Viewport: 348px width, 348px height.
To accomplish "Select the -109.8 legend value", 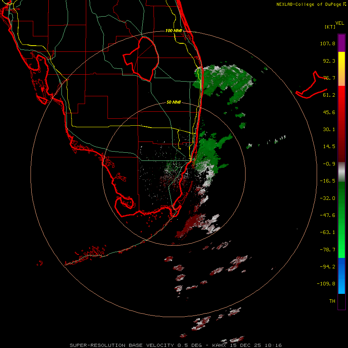I will click(x=326, y=284).
